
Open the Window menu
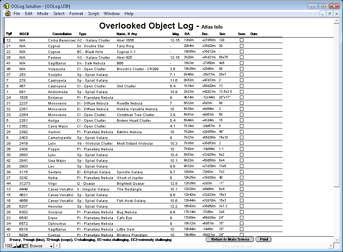[112, 14]
